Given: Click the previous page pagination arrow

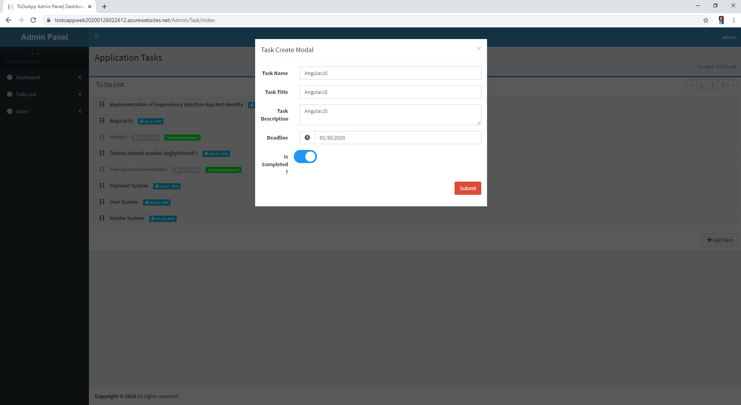Looking at the screenshot, I should 692,85.
